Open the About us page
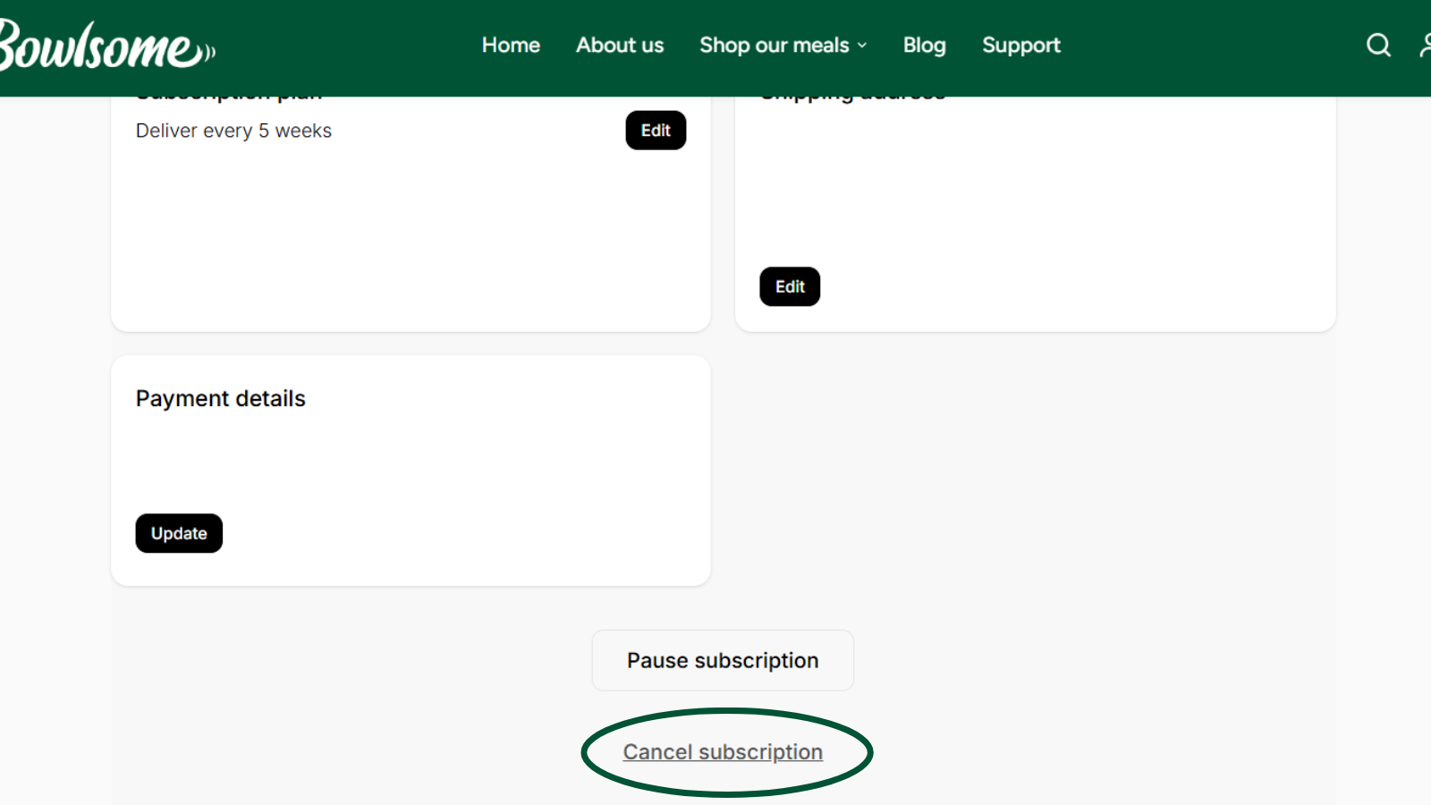The image size is (1431, 805). 620,45
